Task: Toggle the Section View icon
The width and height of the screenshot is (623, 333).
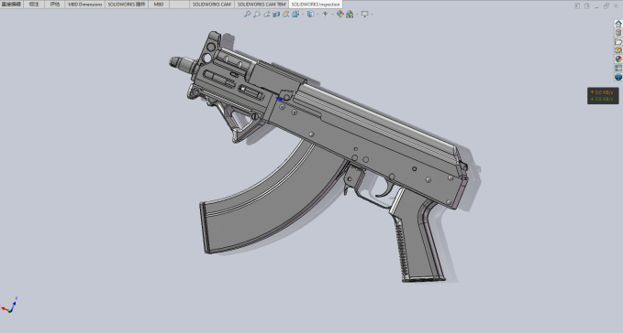Action: 276,14
